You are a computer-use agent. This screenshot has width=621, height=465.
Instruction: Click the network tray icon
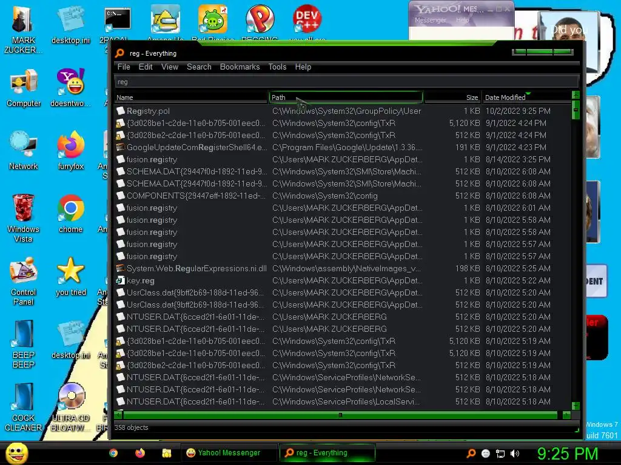point(500,453)
